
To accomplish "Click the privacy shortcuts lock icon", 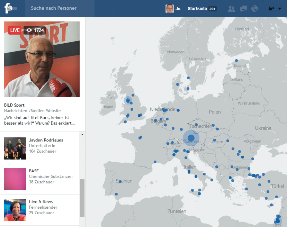I will tap(271, 9).
